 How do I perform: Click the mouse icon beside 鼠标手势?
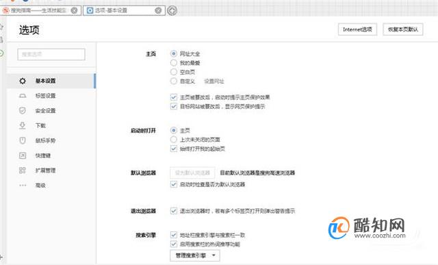click(23, 140)
